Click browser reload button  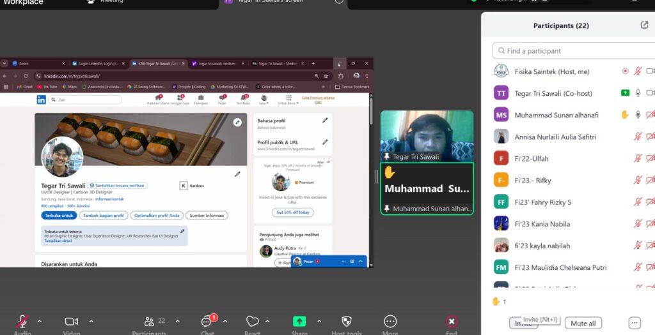[26, 76]
